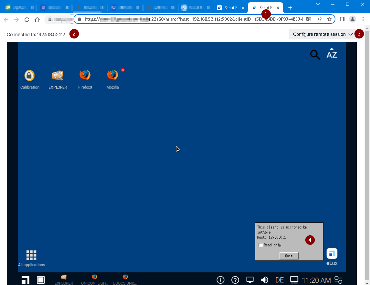Click the display monitor icon beside help
This screenshot has width=370, height=285.
[250, 280]
